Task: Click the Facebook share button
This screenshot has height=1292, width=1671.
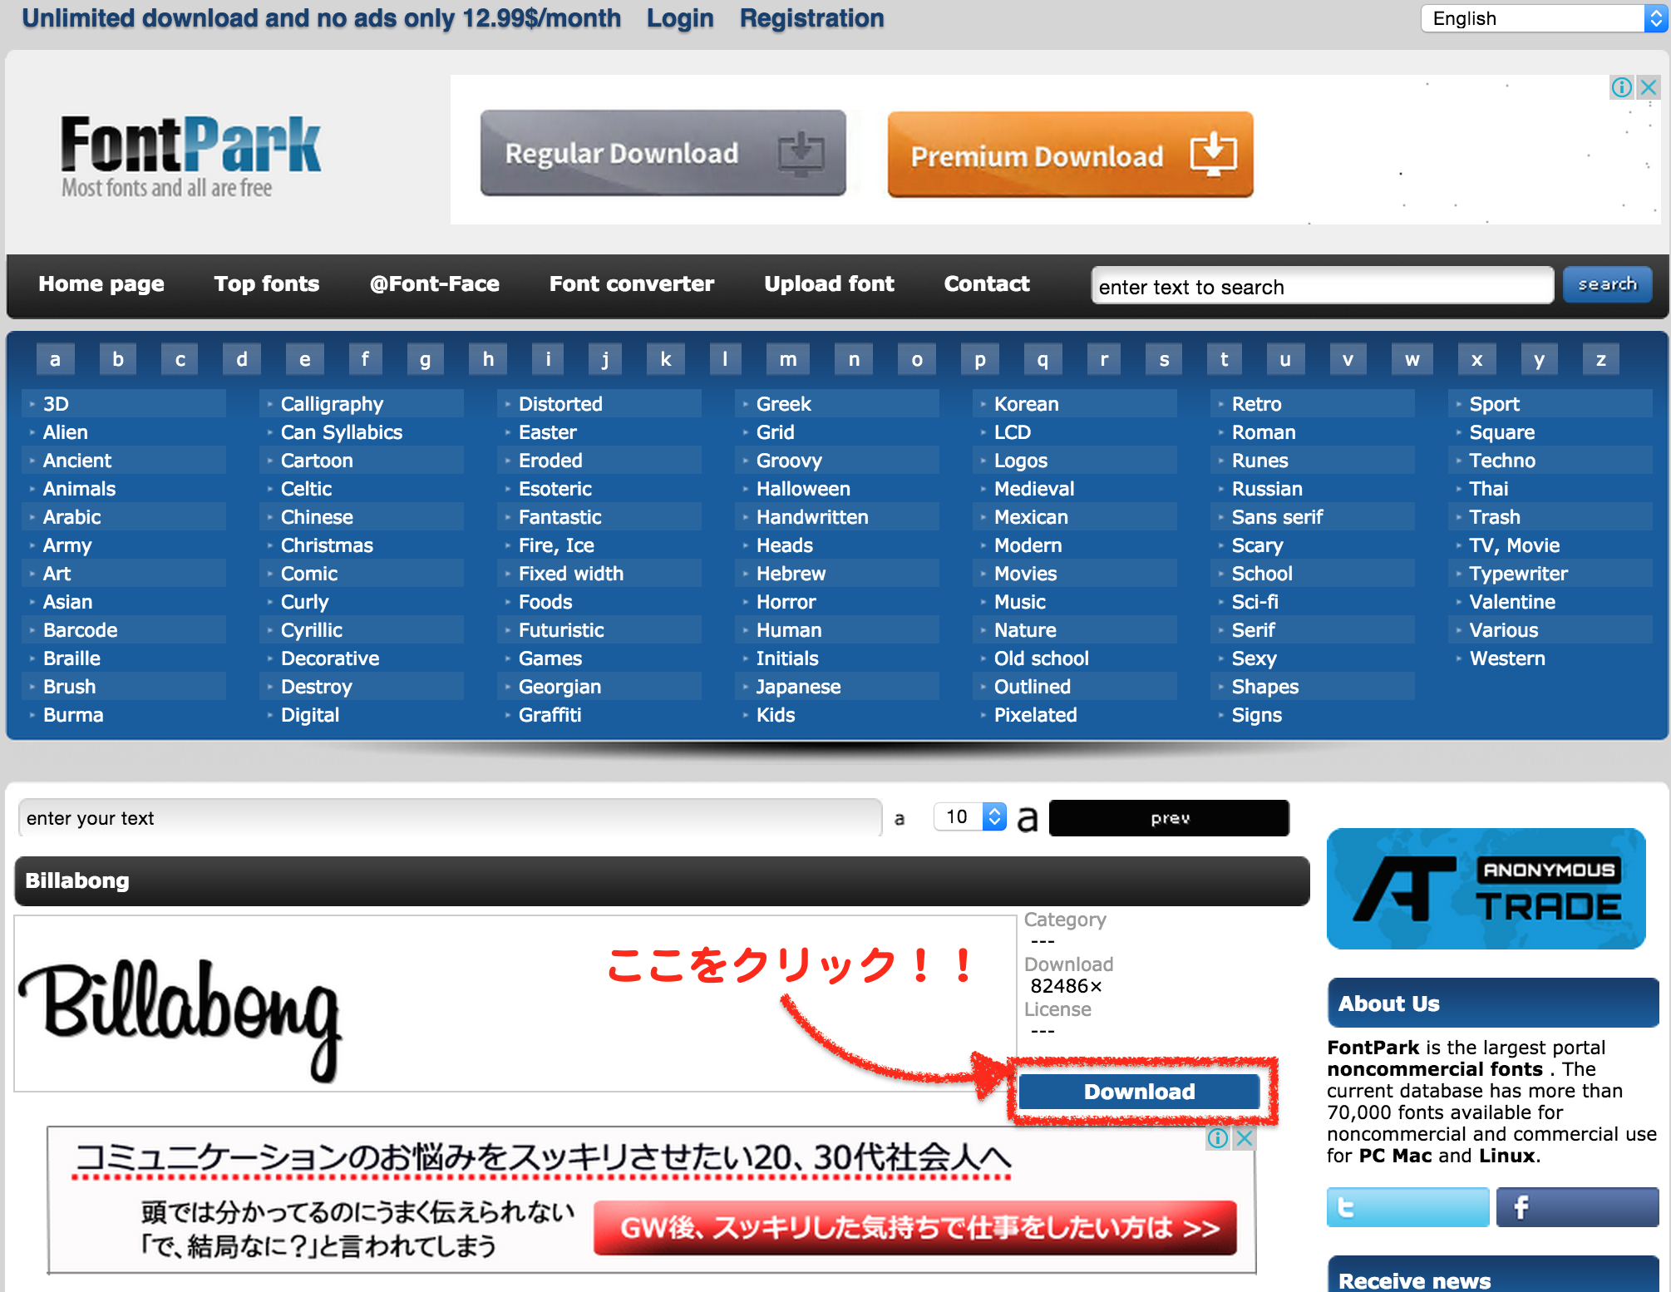Action: tap(1577, 1206)
